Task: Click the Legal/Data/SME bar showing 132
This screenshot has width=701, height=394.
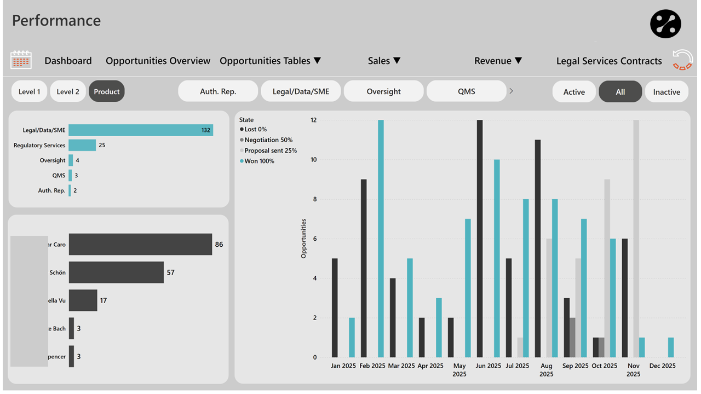Action: [x=140, y=130]
